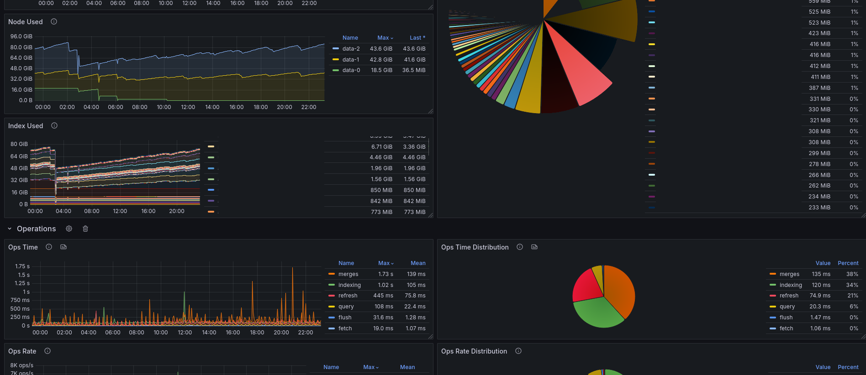Open the Index Used panel info icon
Image resolution: width=866 pixels, height=375 pixels.
point(54,125)
